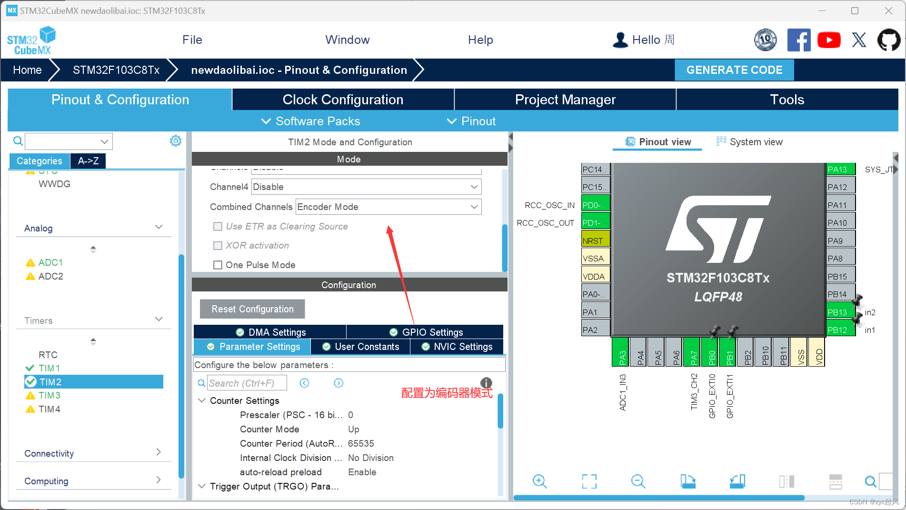Click the pushpin on pin PB1
The width and height of the screenshot is (906, 510).
(x=733, y=331)
